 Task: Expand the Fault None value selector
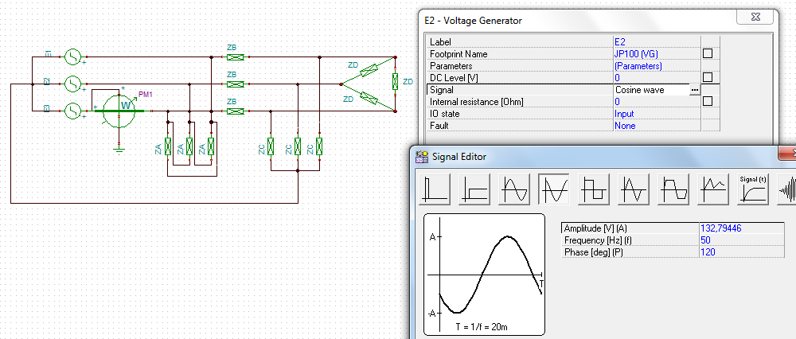tap(651, 126)
